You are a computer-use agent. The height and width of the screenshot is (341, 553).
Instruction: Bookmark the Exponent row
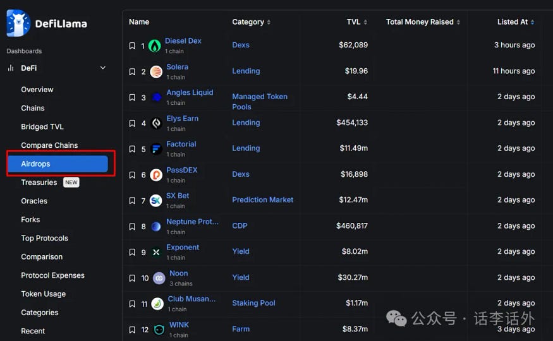coord(132,252)
